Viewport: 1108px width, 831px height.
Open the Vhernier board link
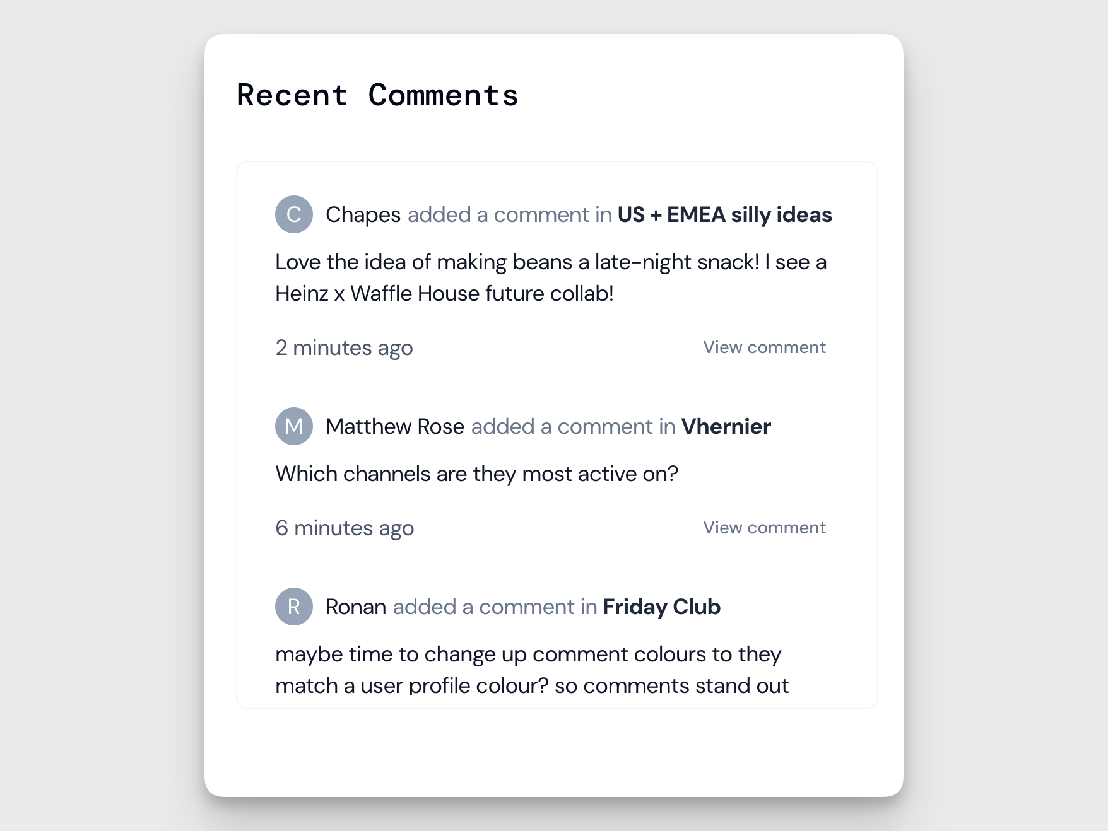pos(726,426)
